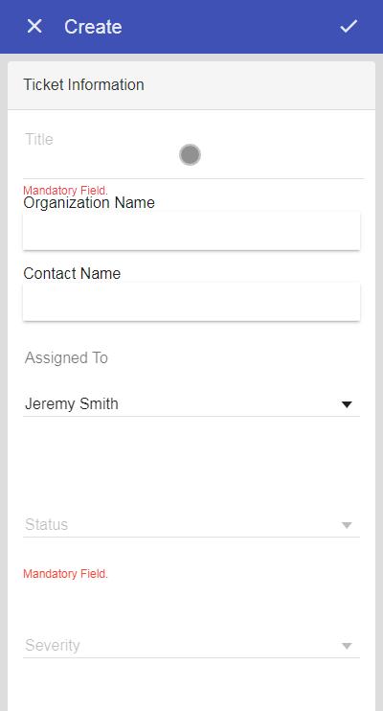Click the Contact Name label
Image resolution: width=383 pixels, height=711 pixels.
pyautogui.click(x=72, y=273)
